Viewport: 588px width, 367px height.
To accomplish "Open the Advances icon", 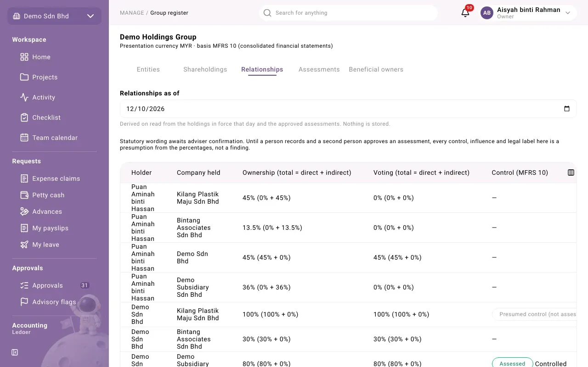I will 24,211.
